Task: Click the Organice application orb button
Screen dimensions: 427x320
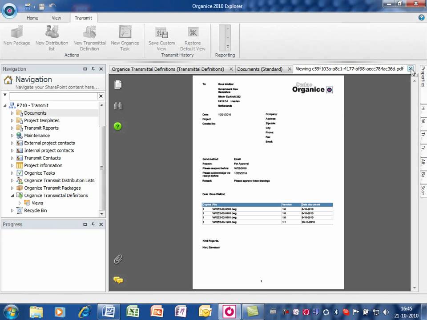Action: [9, 11]
